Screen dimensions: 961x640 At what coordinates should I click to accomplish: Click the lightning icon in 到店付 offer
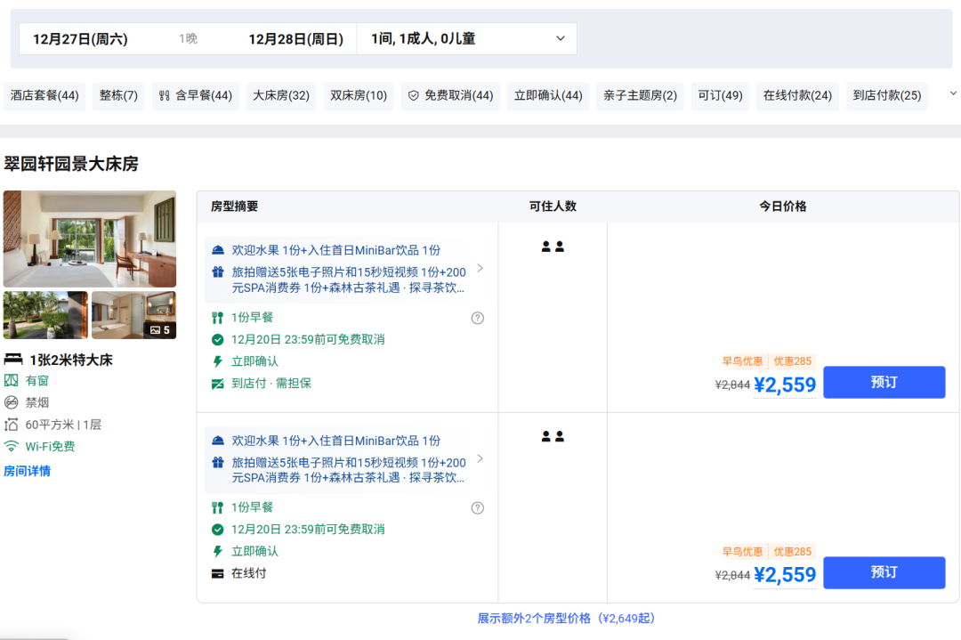(x=218, y=361)
